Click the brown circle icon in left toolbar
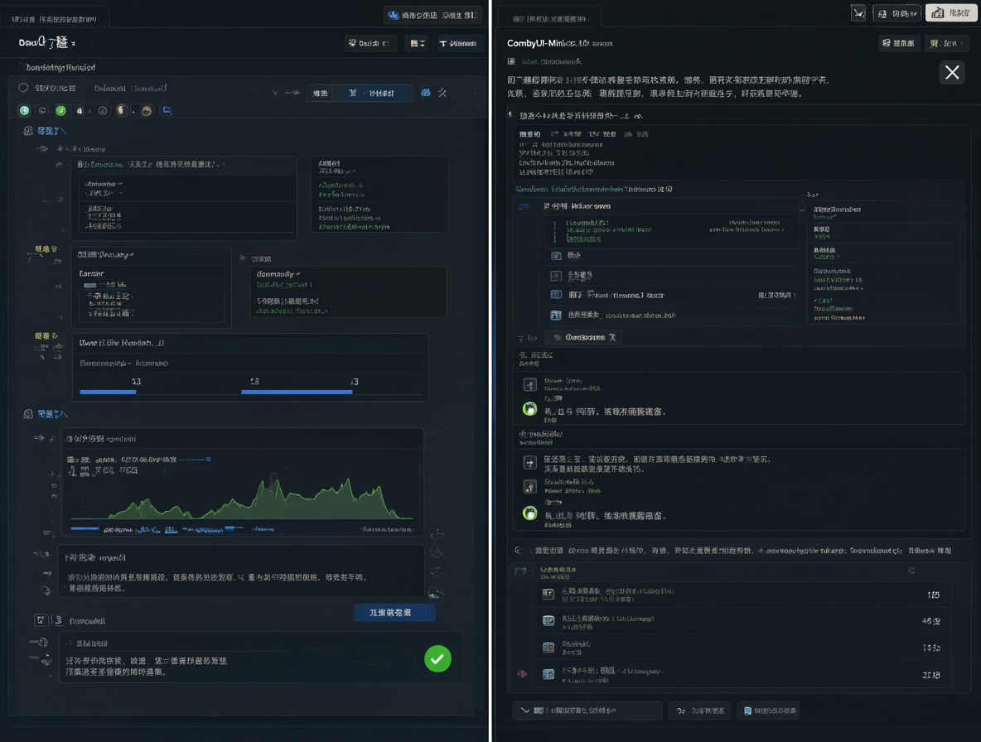The width and height of the screenshot is (981, 742). pos(147,111)
